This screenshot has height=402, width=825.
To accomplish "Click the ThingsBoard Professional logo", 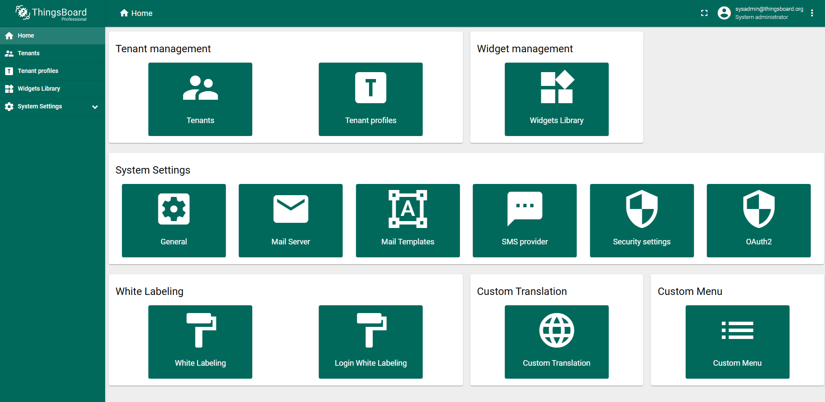I will tap(51, 13).
